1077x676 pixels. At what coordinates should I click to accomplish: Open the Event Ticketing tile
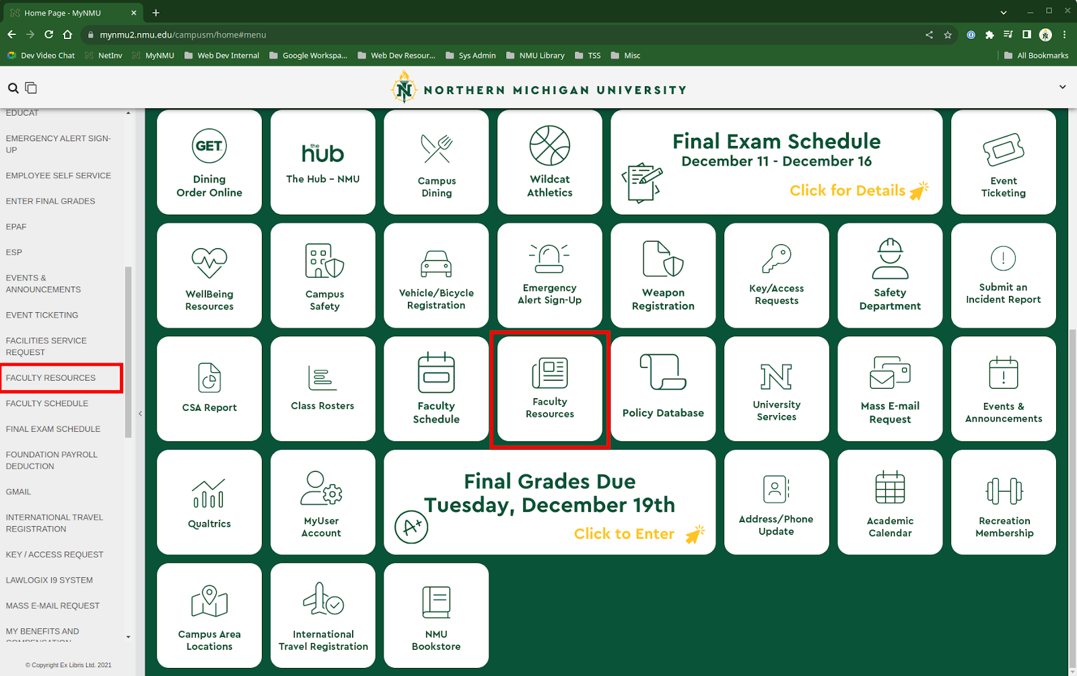[1004, 162]
